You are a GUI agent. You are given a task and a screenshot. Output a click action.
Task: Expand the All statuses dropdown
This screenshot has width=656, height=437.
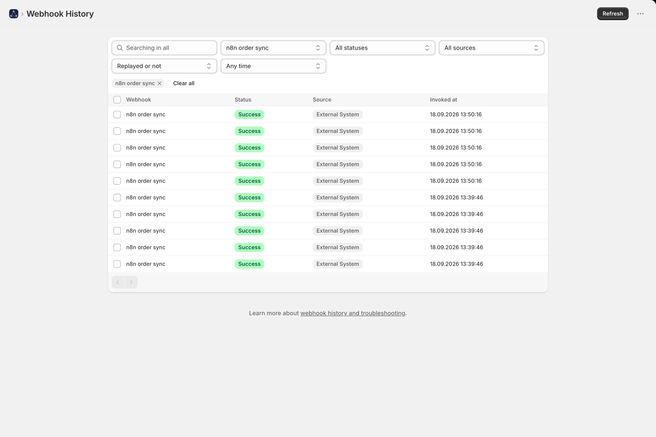[382, 48]
